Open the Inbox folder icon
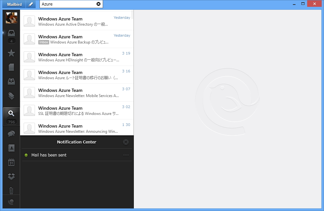 [x=11, y=33]
